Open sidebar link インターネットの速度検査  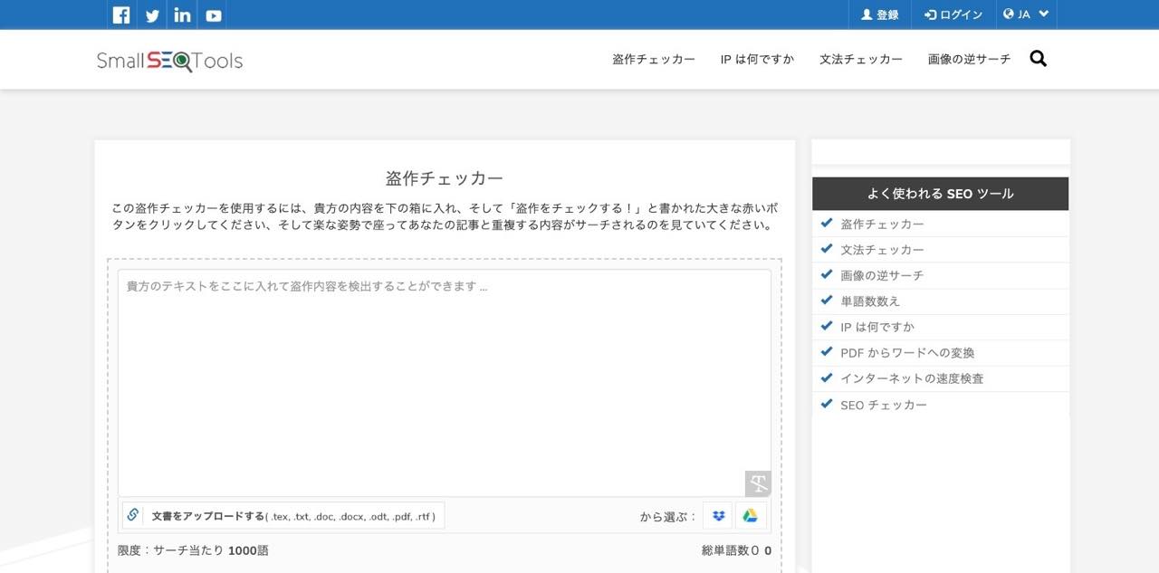[912, 378]
